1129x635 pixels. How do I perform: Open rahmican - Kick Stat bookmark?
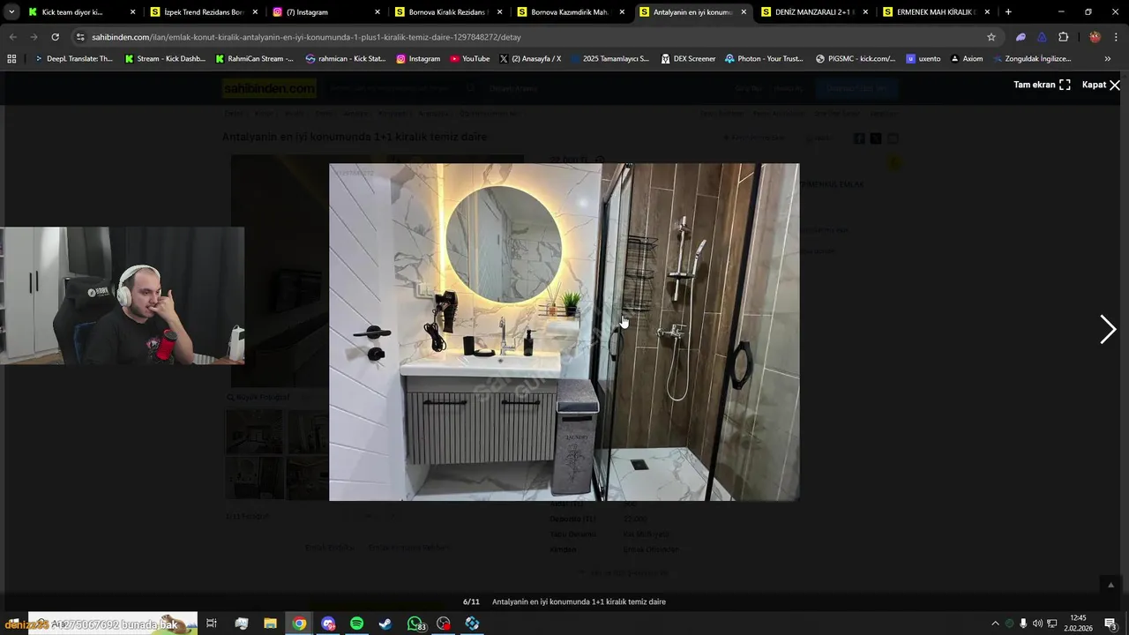point(346,58)
